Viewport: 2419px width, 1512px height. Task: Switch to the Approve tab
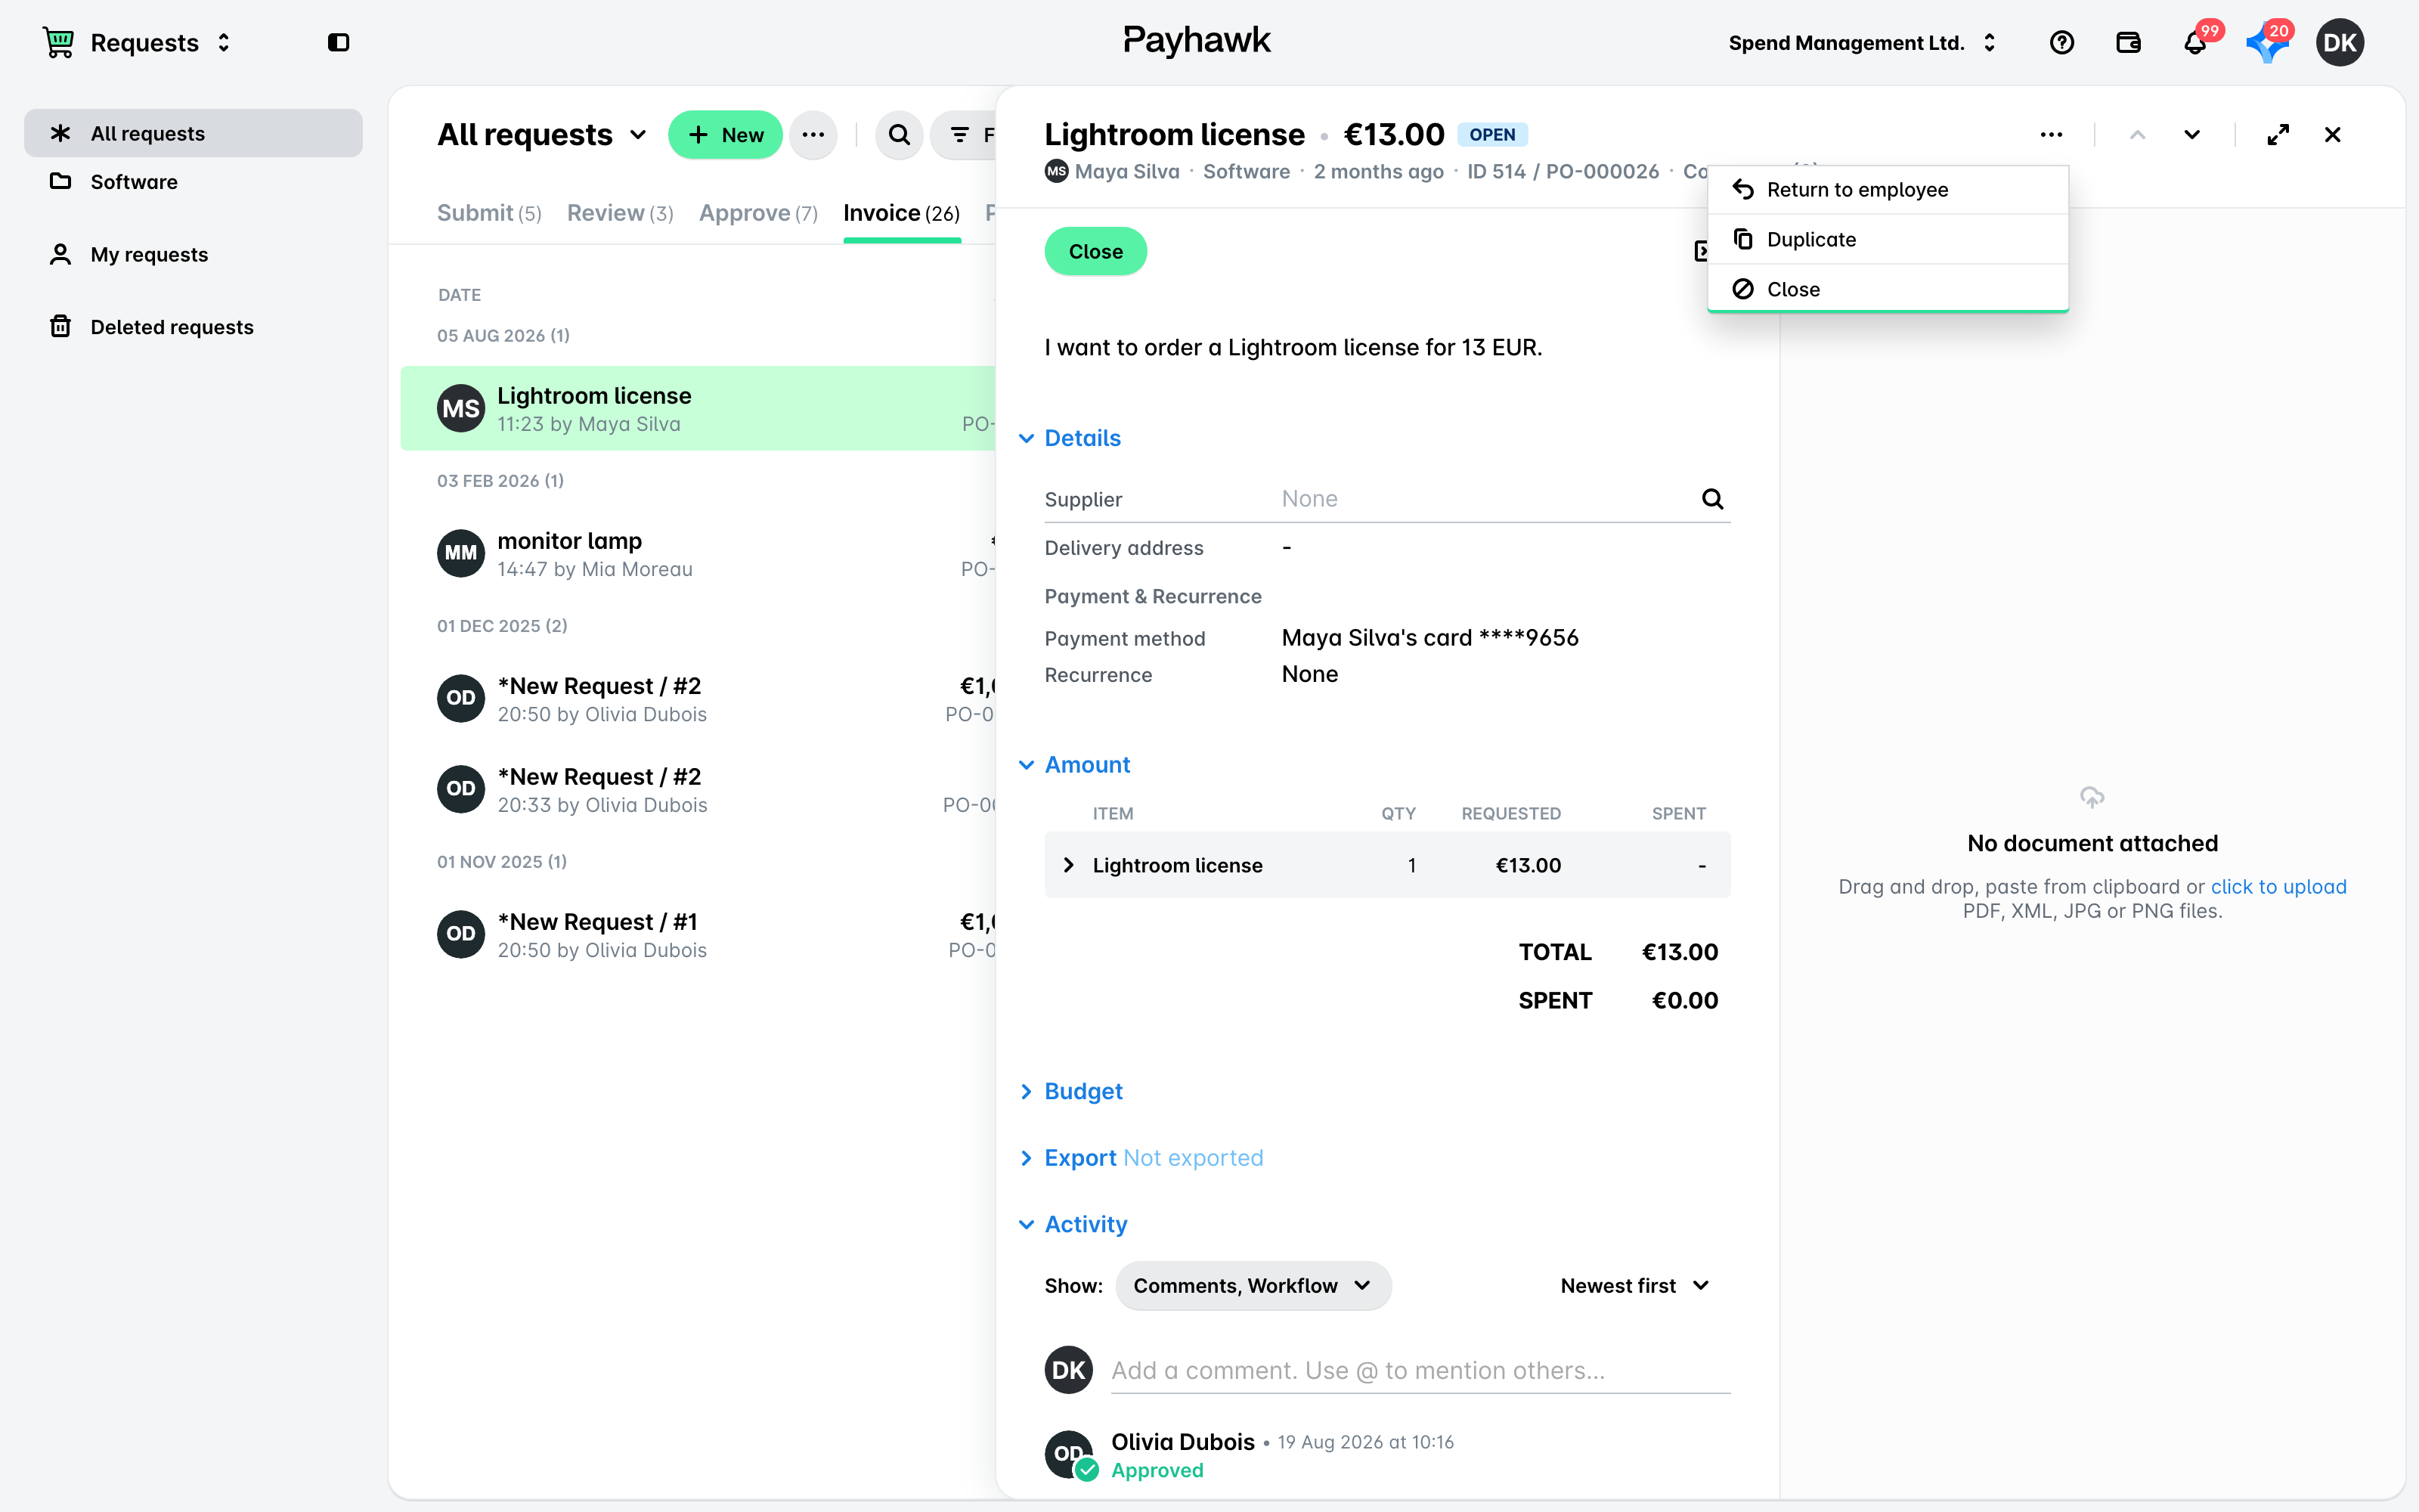[x=757, y=213]
